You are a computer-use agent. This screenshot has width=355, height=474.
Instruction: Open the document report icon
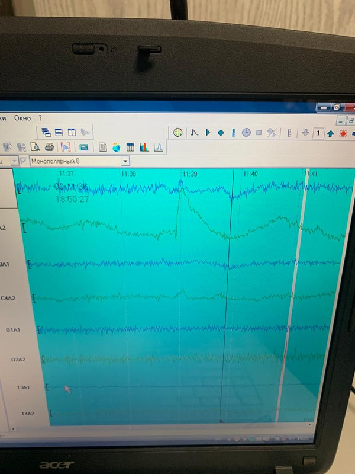click(x=103, y=147)
